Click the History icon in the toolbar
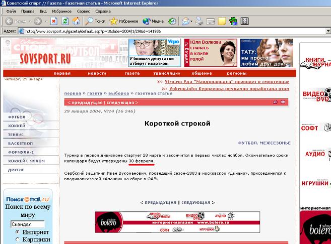Screen dimensions: 331x244 [172, 21]
